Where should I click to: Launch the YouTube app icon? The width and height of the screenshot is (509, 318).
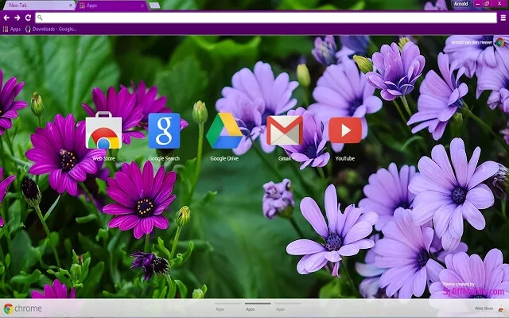pos(345,130)
